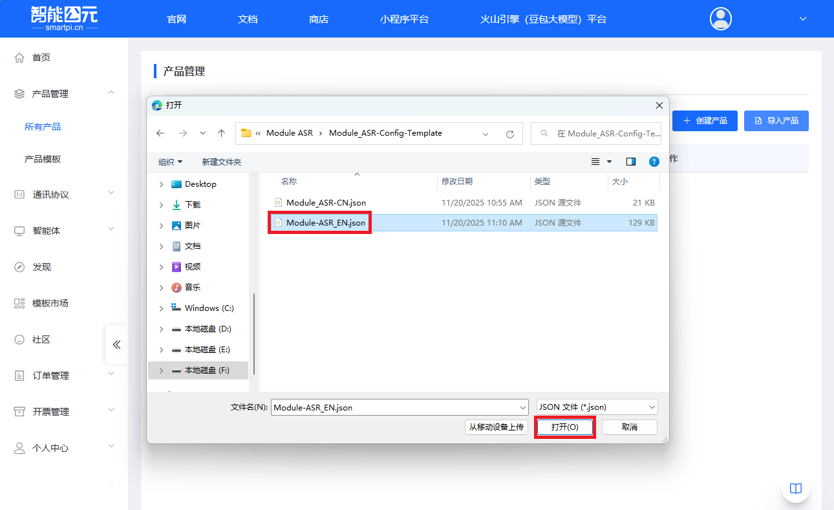Click the refresh icon in address bar
Screen dimensions: 834x510
(x=509, y=134)
